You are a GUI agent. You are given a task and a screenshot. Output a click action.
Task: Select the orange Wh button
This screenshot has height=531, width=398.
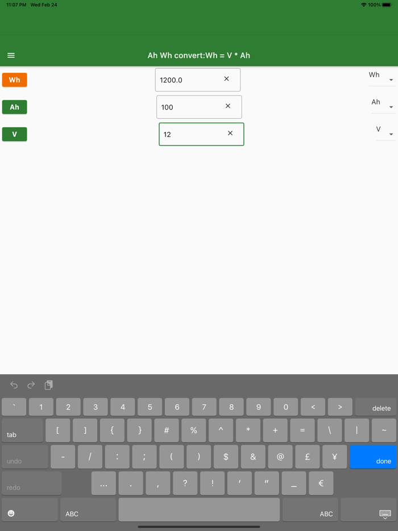[15, 80]
